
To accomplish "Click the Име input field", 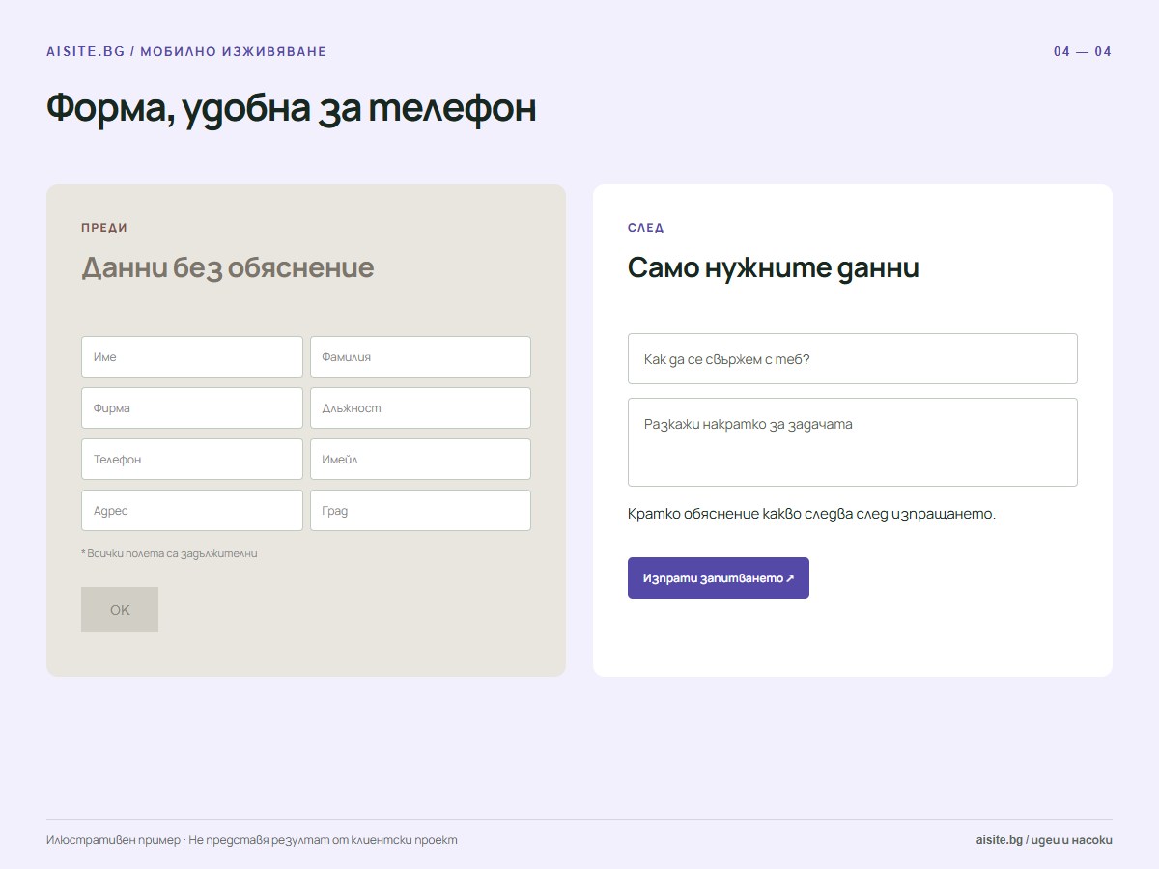I will (192, 356).
